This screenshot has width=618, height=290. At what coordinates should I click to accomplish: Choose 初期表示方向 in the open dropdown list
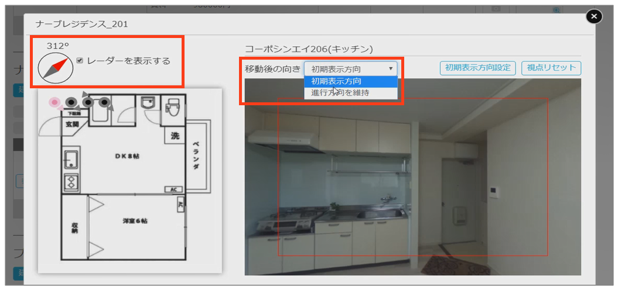(350, 81)
